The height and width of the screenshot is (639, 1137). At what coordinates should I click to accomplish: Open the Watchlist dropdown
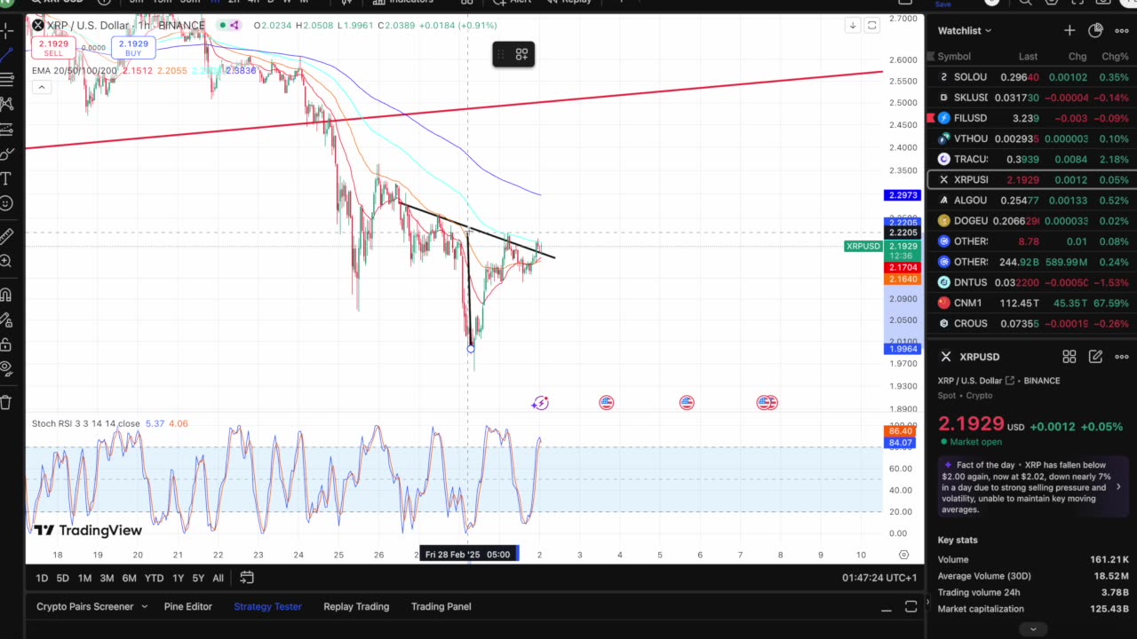(965, 30)
